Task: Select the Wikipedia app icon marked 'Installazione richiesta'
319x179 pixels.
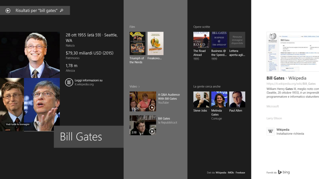Action: pos(270,131)
